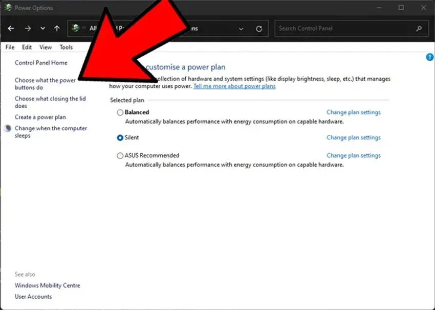
Task: Open Choose what closing the lid does
Action: pos(50,102)
